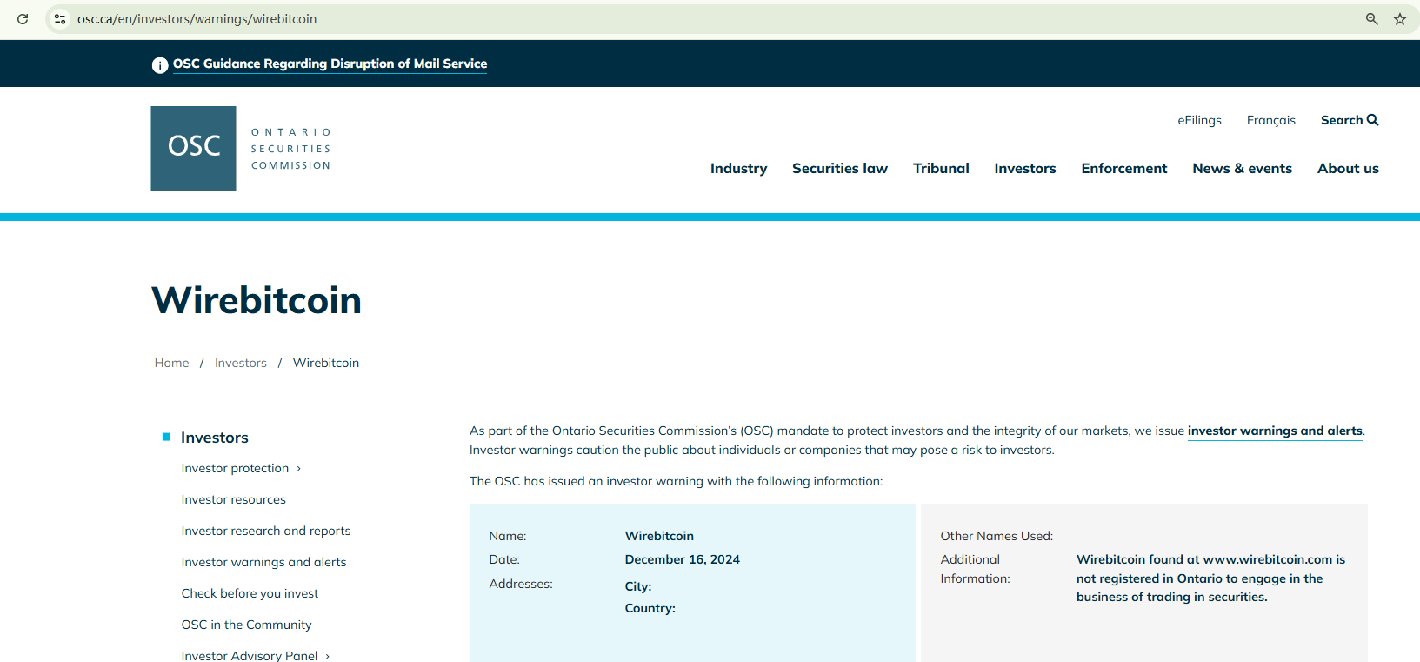The width and height of the screenshot is (1420, 662).
Task: Open the Investors menu
Action: tap(1025, 169)
